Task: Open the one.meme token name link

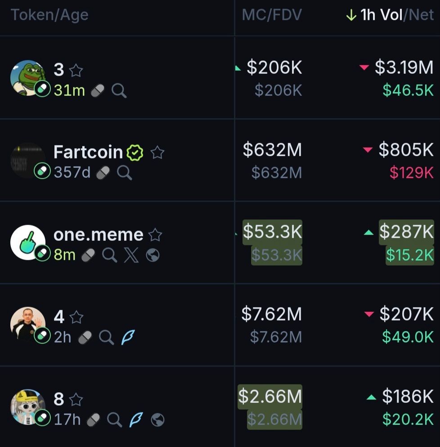Action: [98, 235]
